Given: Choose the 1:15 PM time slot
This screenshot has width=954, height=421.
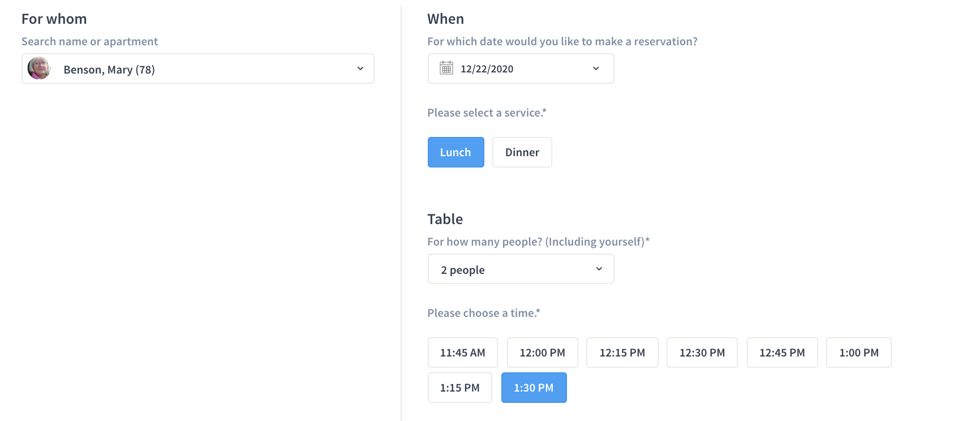Looking at the screenshot, I should (x=460, y=388).
